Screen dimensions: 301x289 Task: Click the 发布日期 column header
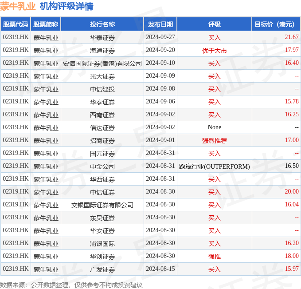click(160, 24)
